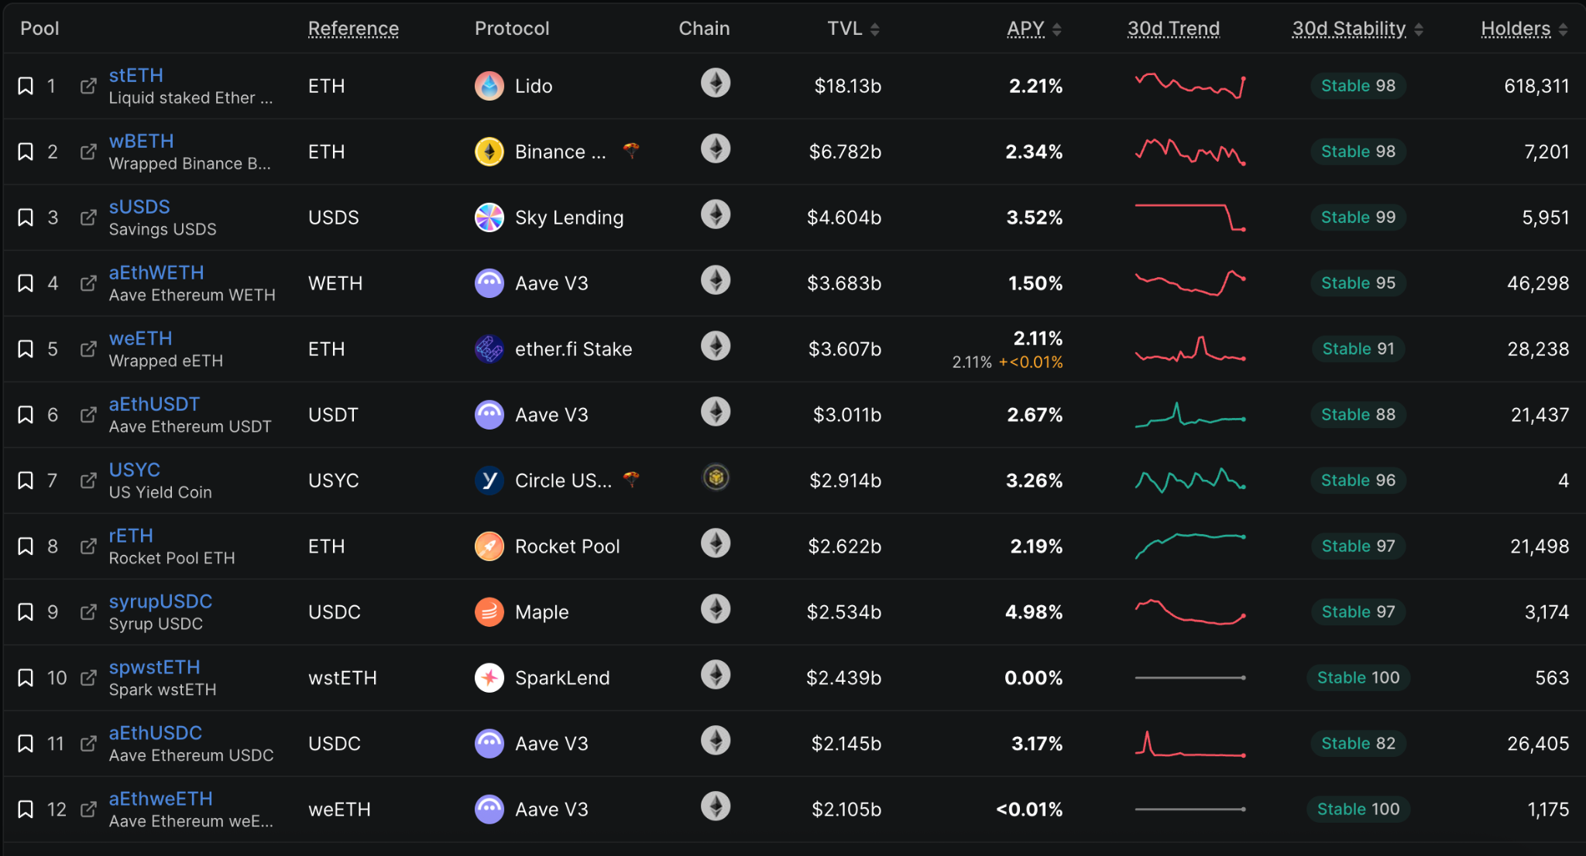
Task: Click the 30d trend sparkline for aEthUSDT
Action: (1190, 414)
